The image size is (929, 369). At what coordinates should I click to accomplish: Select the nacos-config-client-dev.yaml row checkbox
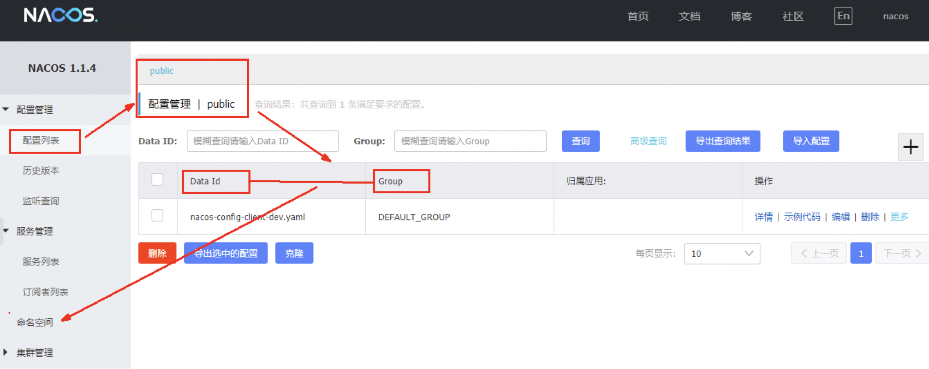(157, 215)
